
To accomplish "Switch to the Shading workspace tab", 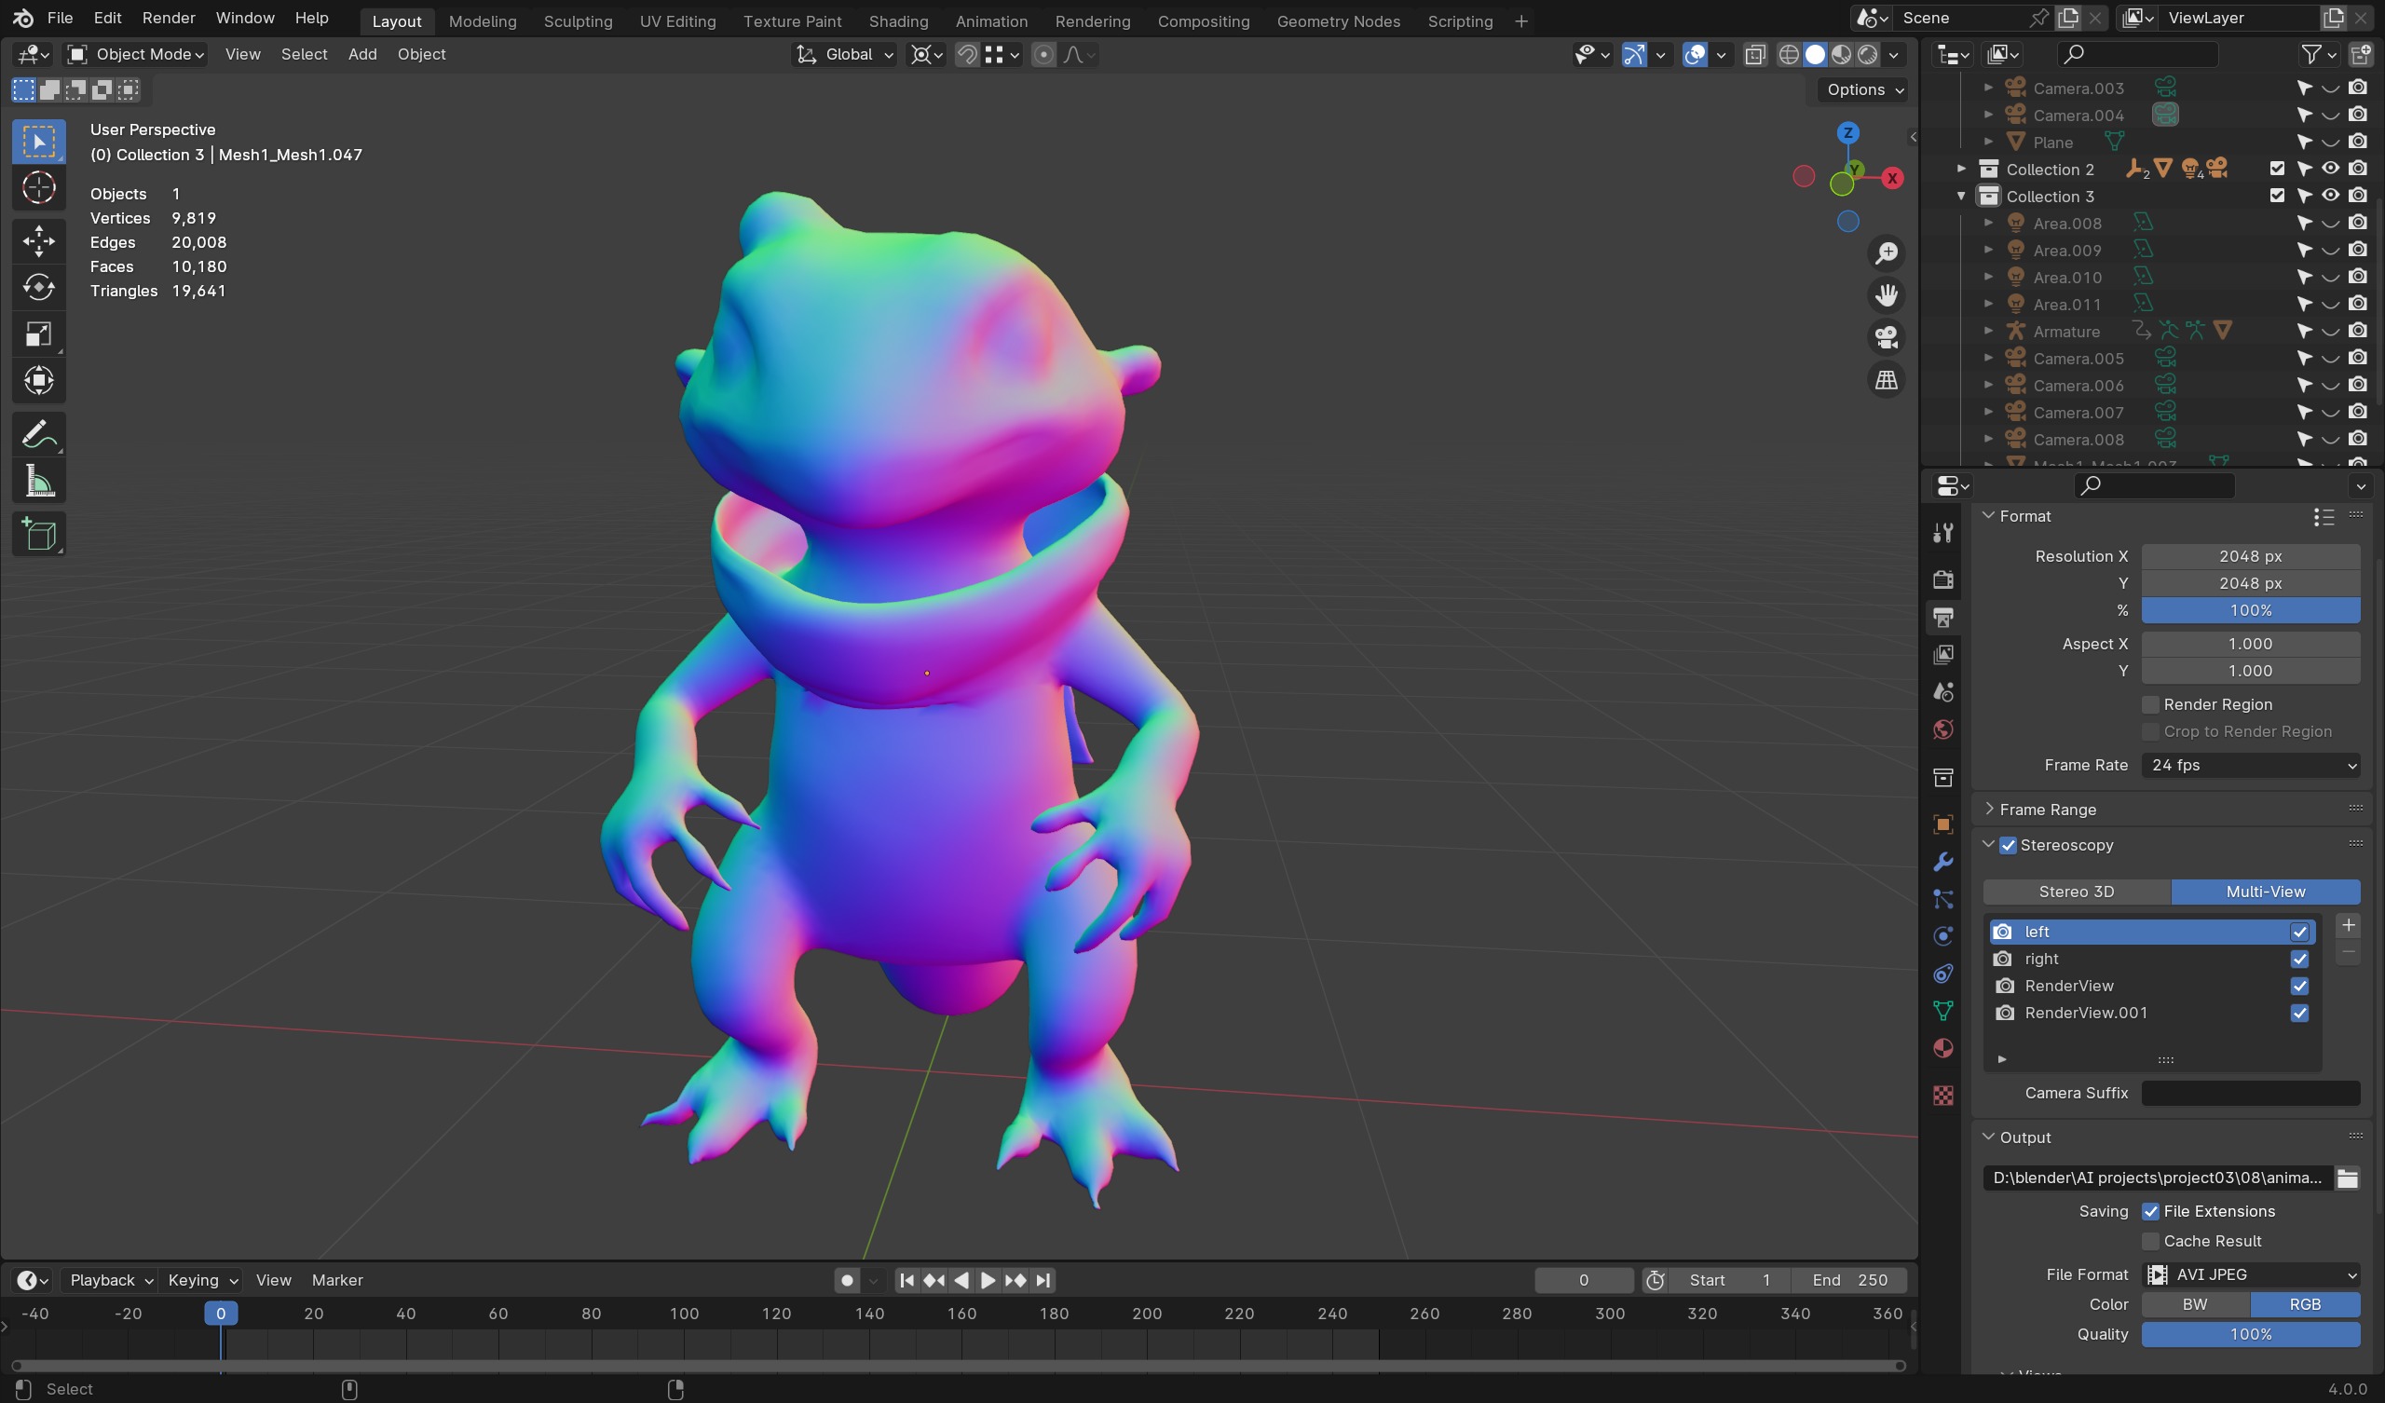I will pyautogui.click(x=898, y=20).
